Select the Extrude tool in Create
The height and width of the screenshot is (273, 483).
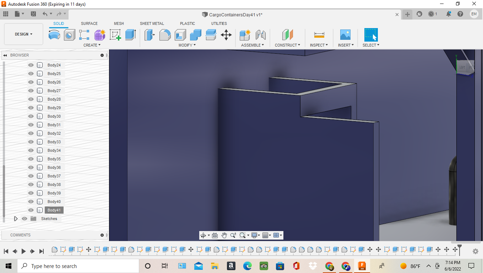coord(131,35)
